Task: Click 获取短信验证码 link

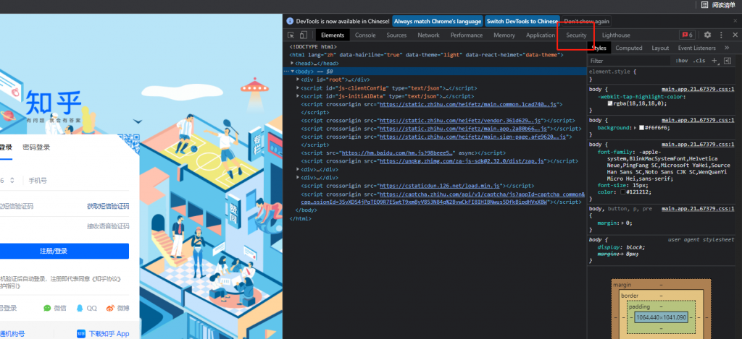Action: [108, 206]
